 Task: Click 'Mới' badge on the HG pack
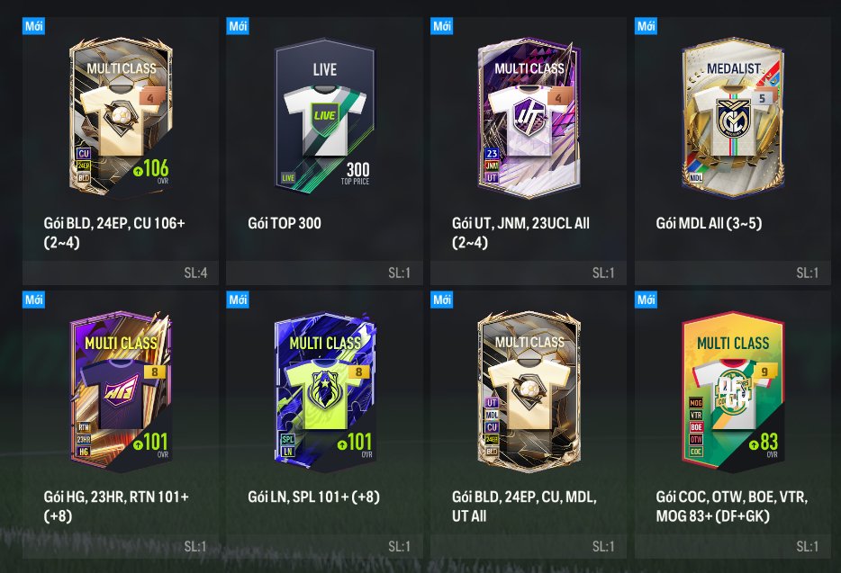[x=33, y=300]
